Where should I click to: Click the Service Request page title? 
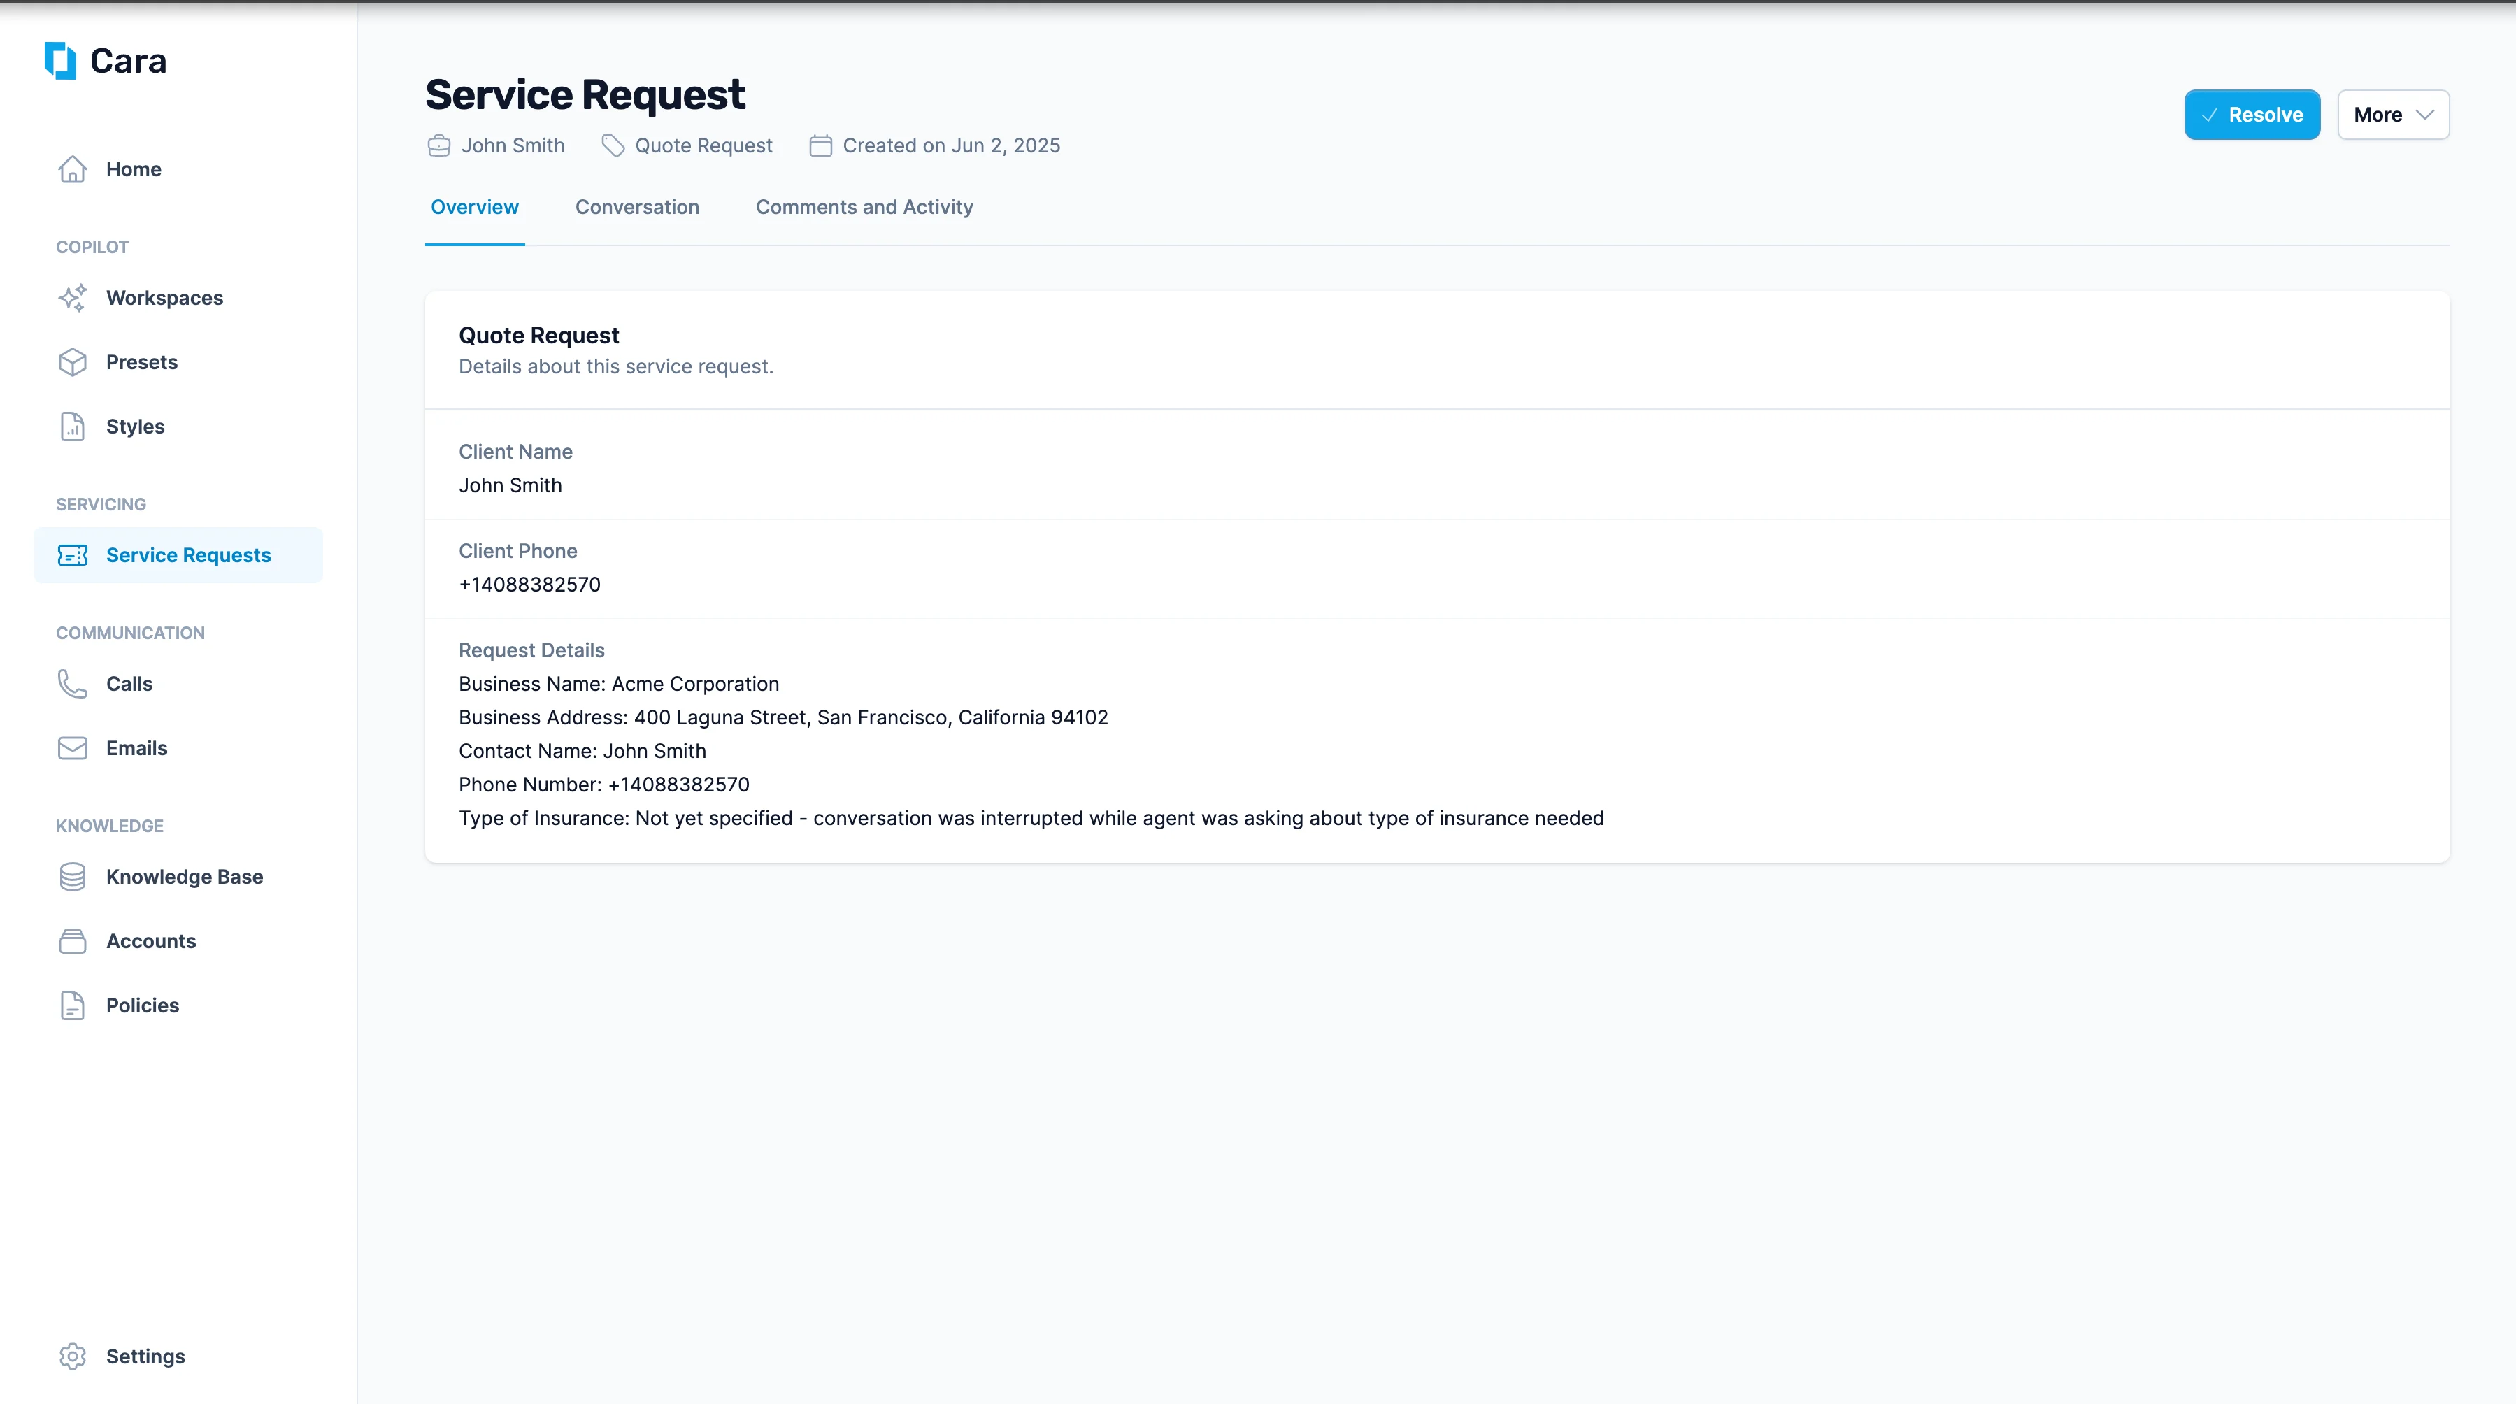585,94
